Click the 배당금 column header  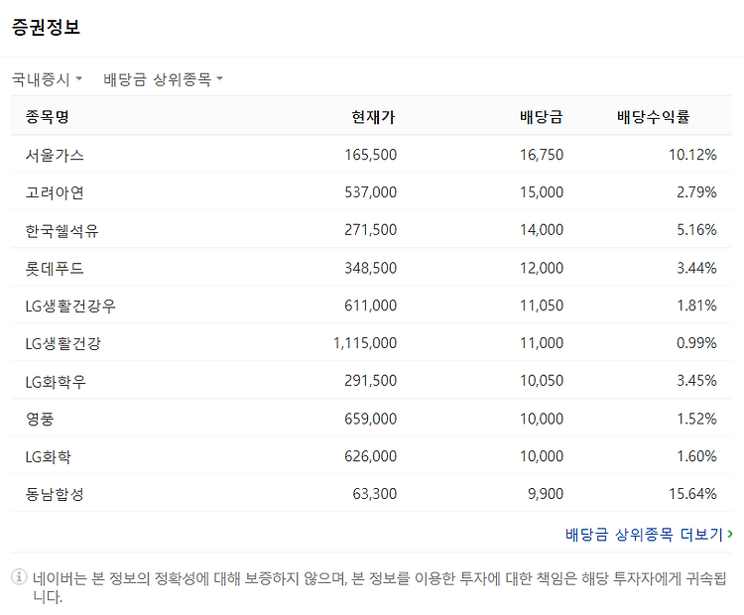542,117
